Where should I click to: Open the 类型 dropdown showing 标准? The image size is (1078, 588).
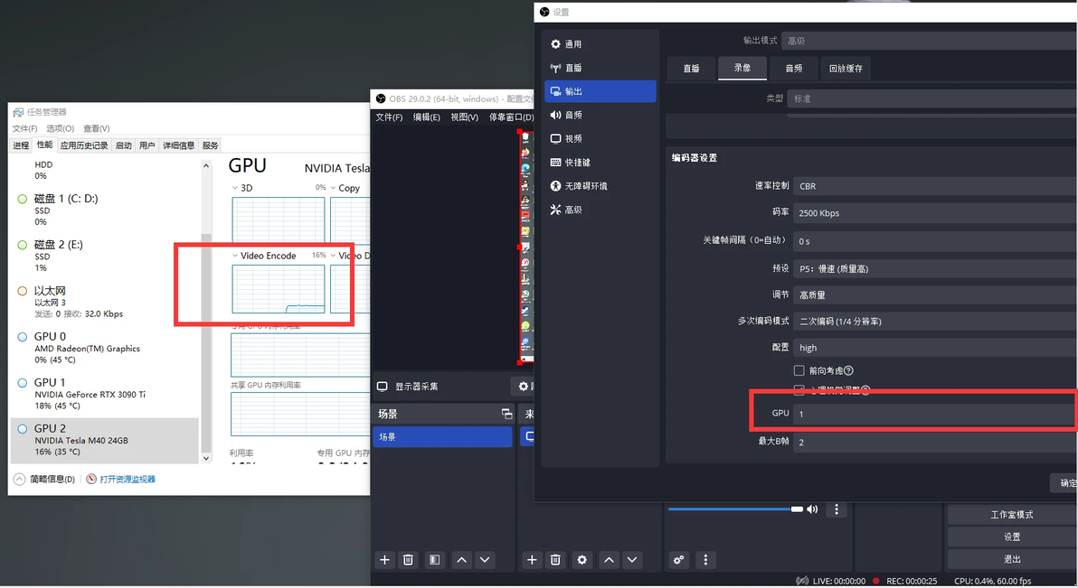pos(932,98)
